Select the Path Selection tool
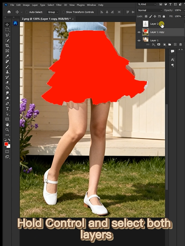The width and height of the screenshot is (185, 246). (7, 114)
